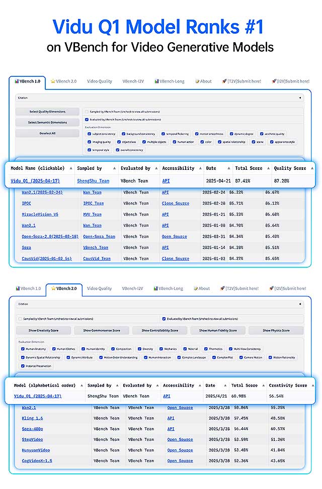Toggle Human Clothes checkbox
The width and height of the screenshot is (322, 489).
coord(54,349)
